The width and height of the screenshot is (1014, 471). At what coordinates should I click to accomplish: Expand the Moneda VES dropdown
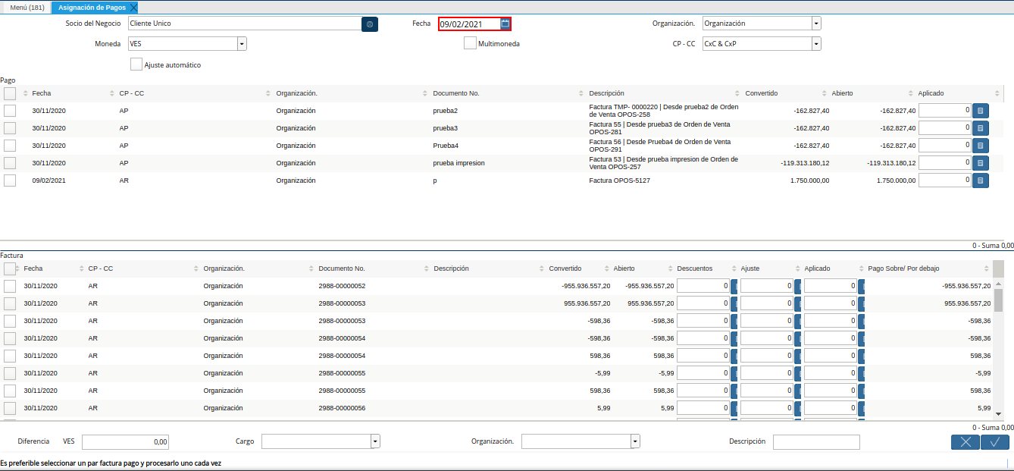point(242,44)
